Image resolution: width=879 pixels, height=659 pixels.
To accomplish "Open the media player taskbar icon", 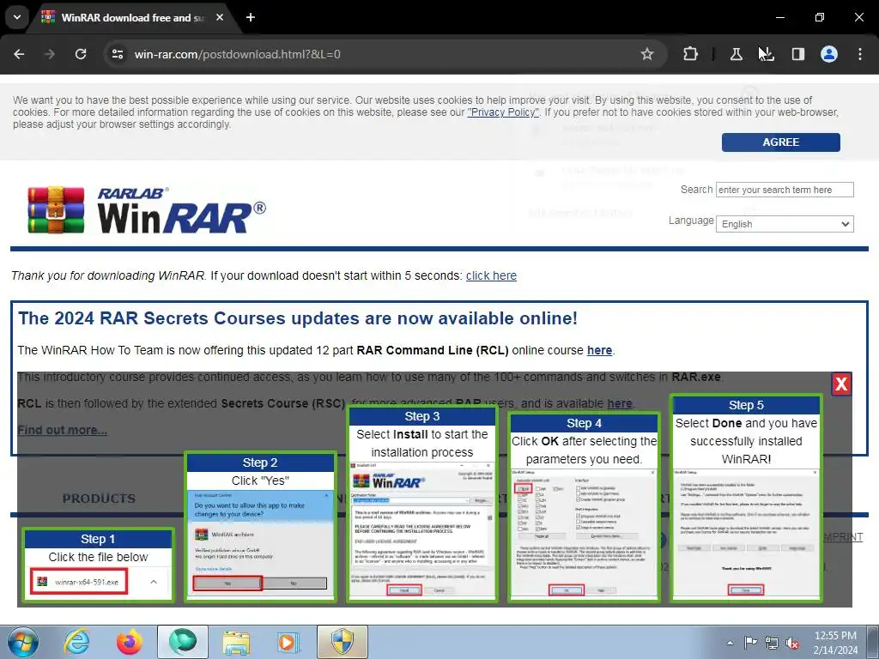I will (289, 642).
